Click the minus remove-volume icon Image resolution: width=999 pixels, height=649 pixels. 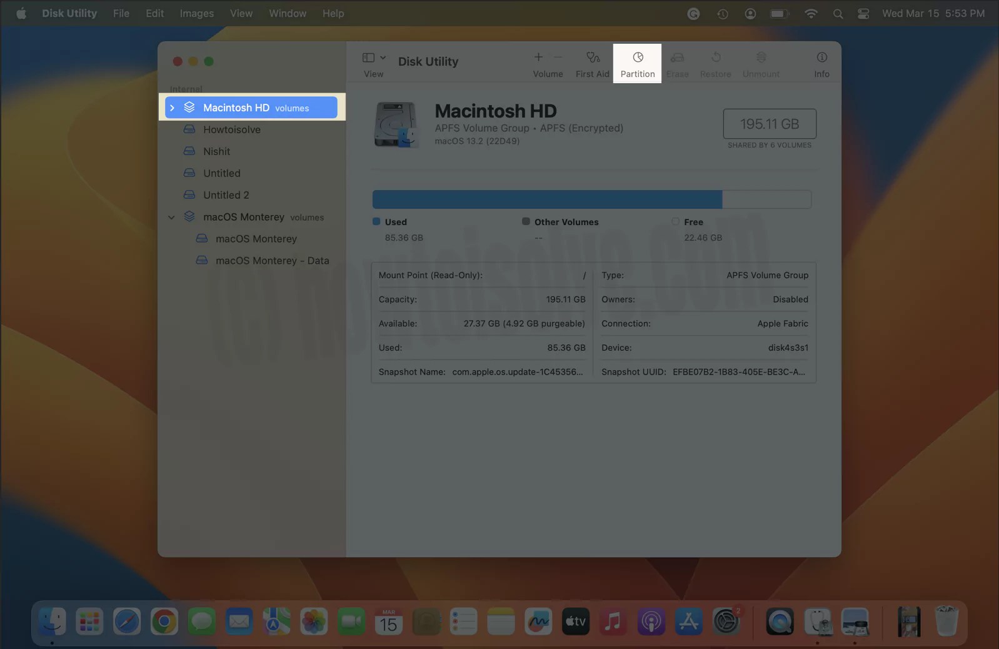click(558, 57)
